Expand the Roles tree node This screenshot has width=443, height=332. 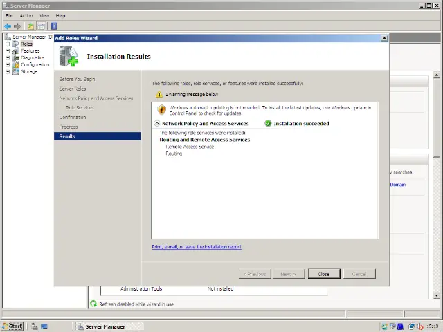[8, 44]
